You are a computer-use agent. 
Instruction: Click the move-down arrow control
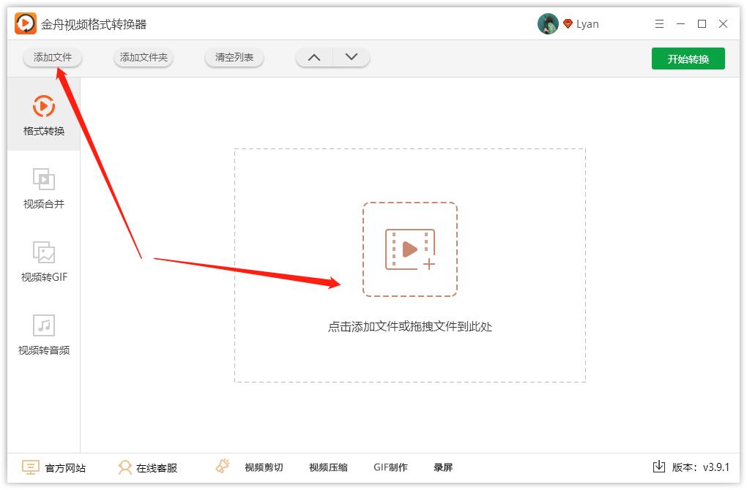coord(350,56)
